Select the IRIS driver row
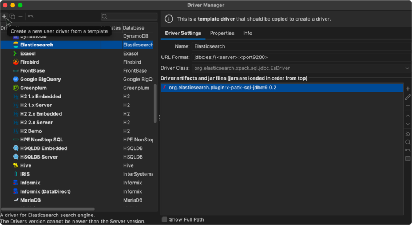 (77, 174)
